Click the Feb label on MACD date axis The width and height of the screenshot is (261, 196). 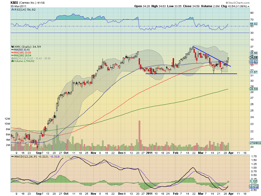click(175, 194)
